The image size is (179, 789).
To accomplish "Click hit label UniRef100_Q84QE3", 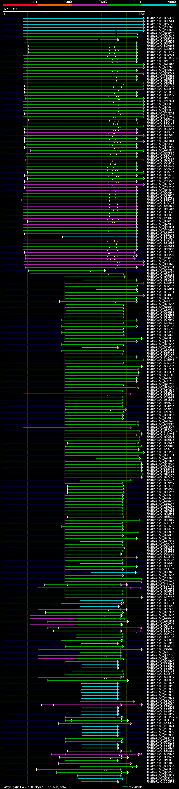I will tap(161, 295).
